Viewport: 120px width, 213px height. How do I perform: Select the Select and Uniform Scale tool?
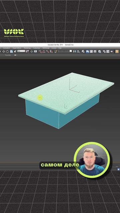point(11,51)
